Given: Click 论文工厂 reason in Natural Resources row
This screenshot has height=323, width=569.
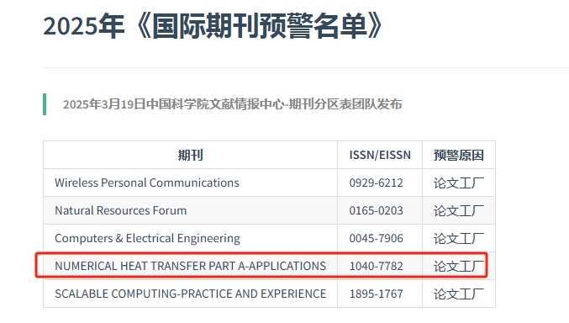Looking at the screenshot, I should (x=459, y=211).
